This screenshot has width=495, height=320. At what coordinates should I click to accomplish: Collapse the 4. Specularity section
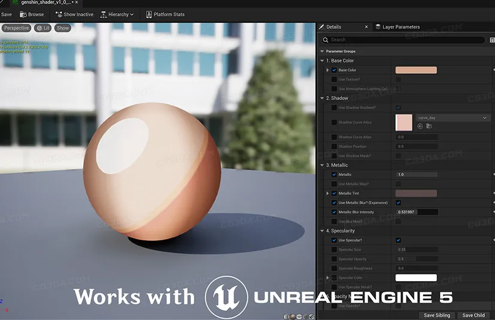pyautogui.click(x=322, y=231)
